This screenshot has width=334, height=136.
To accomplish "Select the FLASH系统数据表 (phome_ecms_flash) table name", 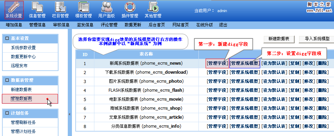I will click(x=146, y=90).
